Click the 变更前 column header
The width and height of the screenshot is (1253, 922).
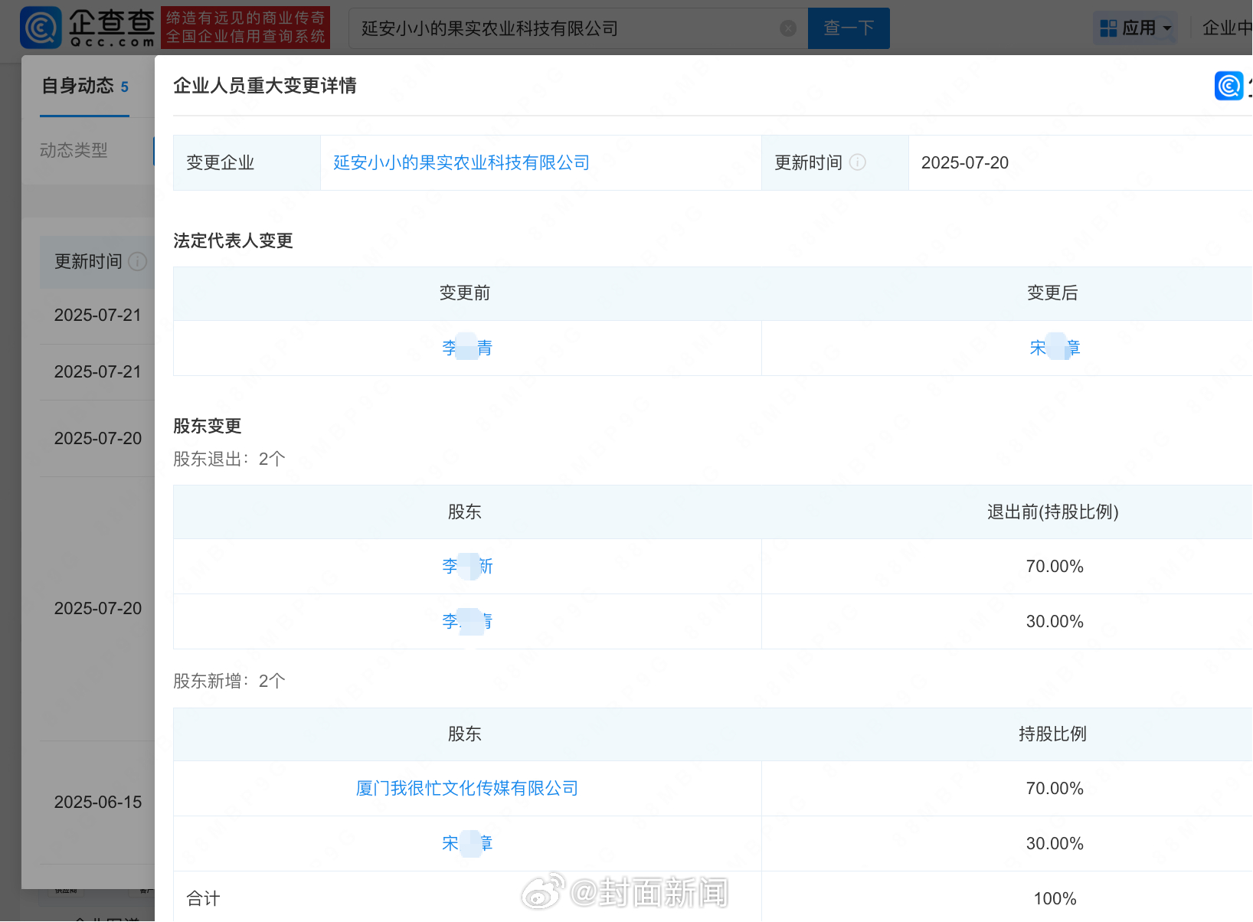coord(465,293)
